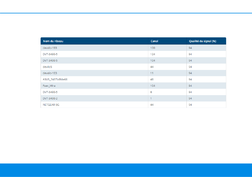
Task: Click signal quality value in Fuer_Mira row
Action: [190, 86]
